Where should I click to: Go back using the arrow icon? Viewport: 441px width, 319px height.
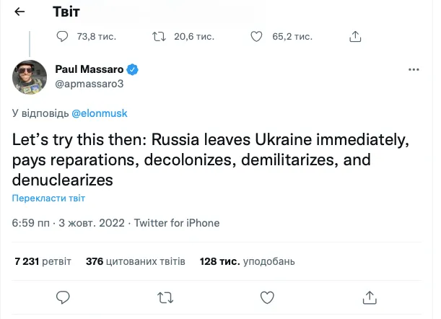click(x=19, y=12)
